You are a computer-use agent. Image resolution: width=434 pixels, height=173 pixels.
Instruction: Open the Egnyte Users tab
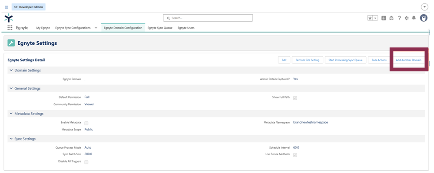(186, 28)
